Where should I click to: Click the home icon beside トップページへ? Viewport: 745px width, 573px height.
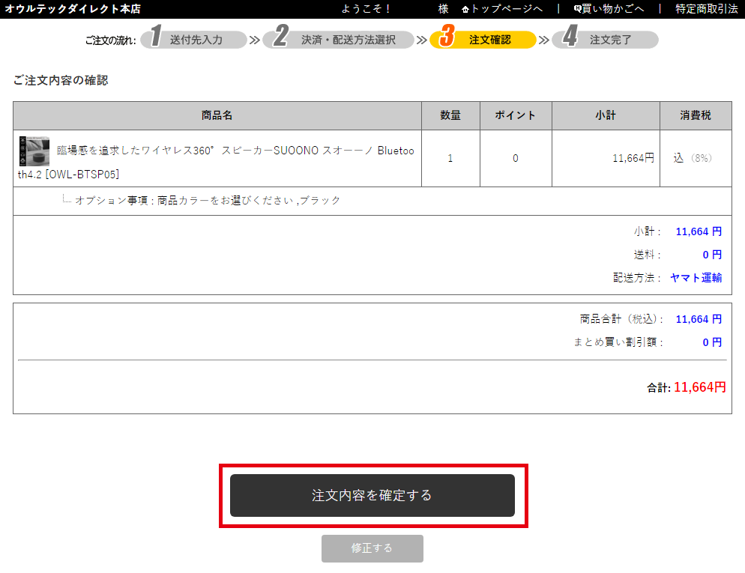click(x=465, y=10)
